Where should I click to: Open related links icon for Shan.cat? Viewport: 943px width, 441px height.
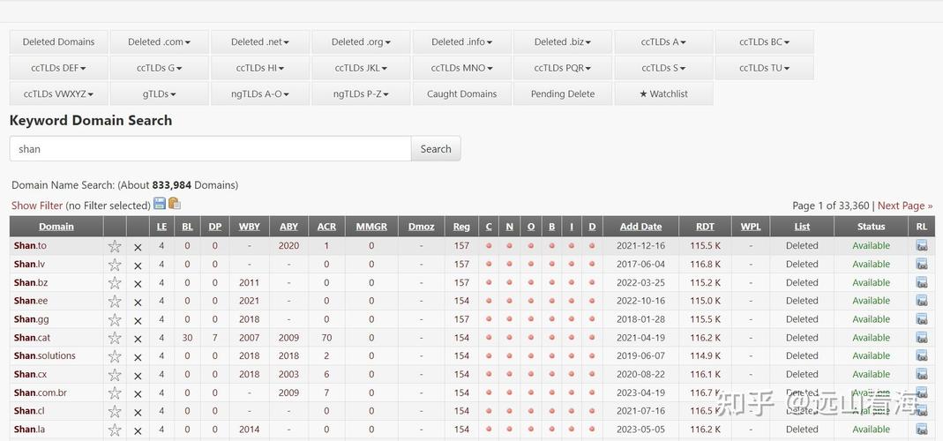click(921, 337)
